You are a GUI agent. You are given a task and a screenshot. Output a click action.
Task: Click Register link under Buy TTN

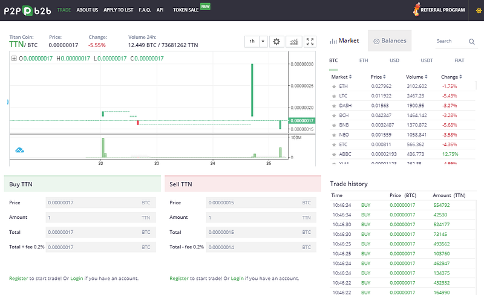pyautogui.click(x=19, y=278)
